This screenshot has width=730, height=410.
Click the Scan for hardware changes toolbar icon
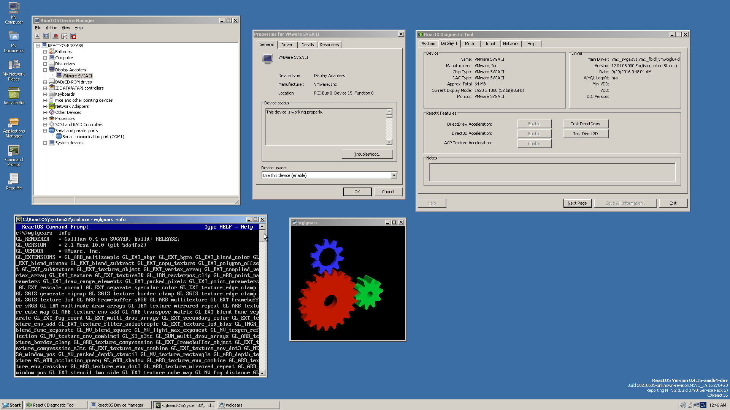pos(46,36)
